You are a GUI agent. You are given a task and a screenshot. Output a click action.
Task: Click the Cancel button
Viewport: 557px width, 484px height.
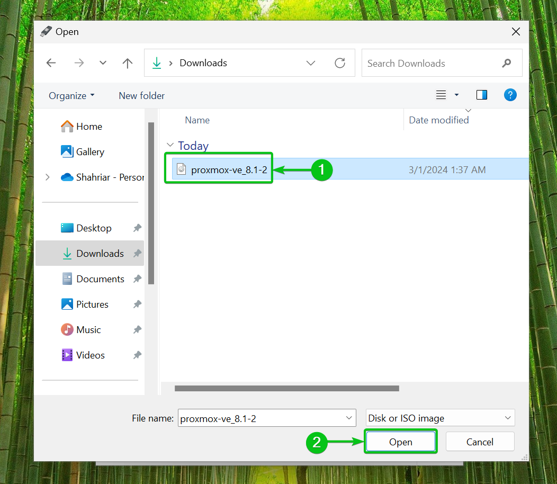[x=480, y=442]
